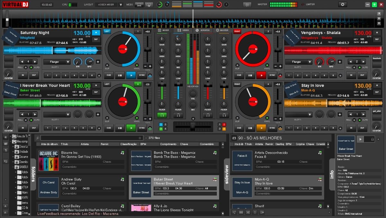
Task: Increase pitch with plus on Saturday Night deck
Action: tap(150, 66)
